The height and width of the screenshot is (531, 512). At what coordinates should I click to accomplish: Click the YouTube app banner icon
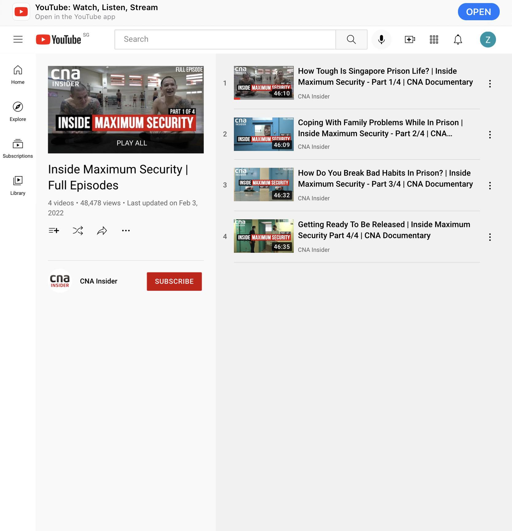pyautogui.click(x=21, y=12)
